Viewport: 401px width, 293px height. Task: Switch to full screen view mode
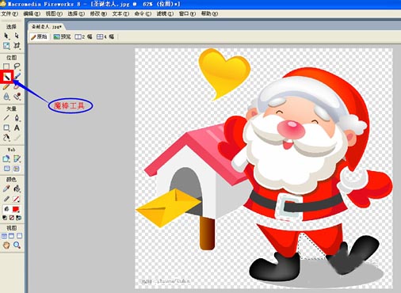click(20, 236)
